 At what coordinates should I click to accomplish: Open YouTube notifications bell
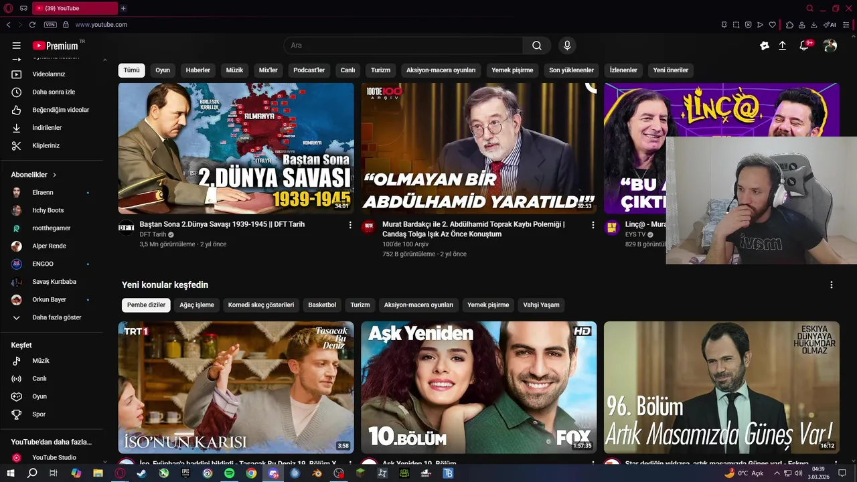click(805, 46)
